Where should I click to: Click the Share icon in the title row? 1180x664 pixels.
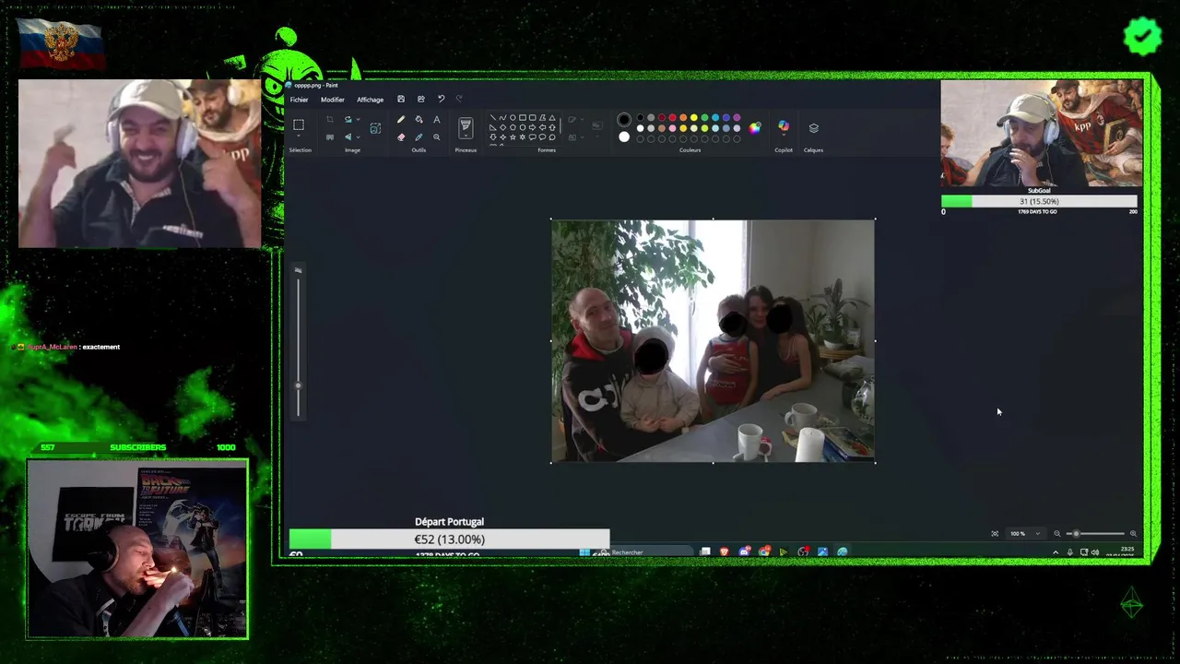click(421, 99)
